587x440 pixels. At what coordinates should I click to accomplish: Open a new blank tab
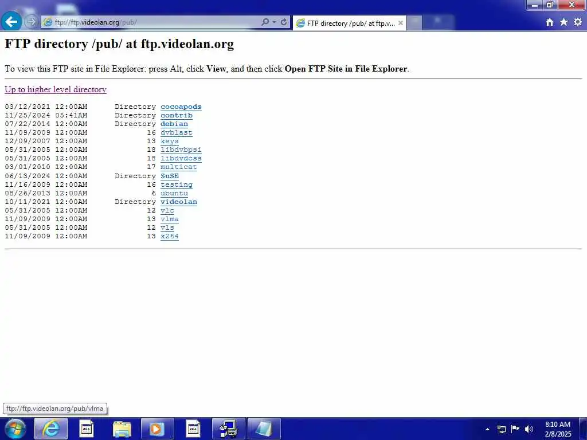click(x=414, y=23)
